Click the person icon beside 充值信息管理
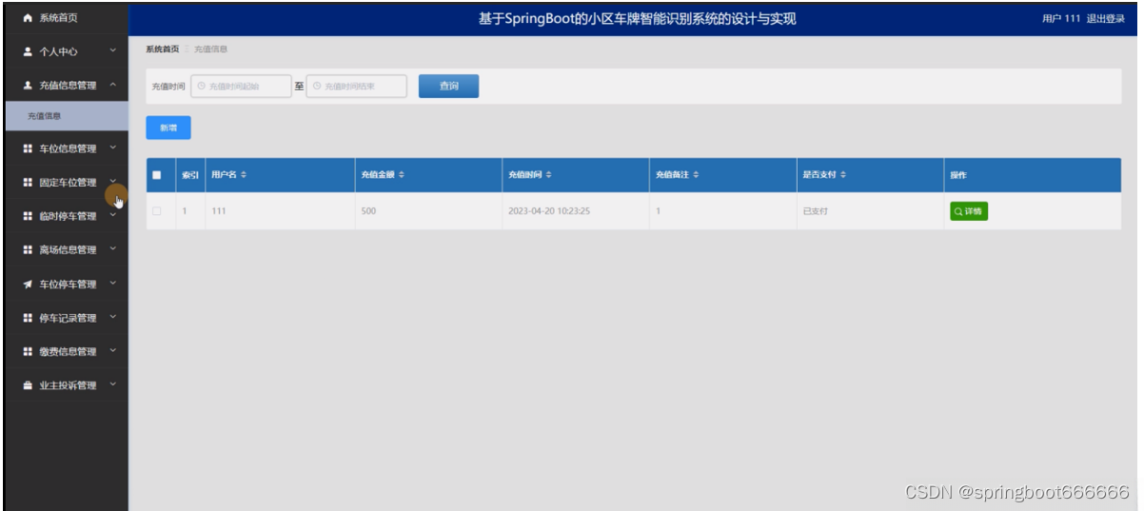Screen dimensions: 1144x511 pyautogui.click(x=28, y=86)
